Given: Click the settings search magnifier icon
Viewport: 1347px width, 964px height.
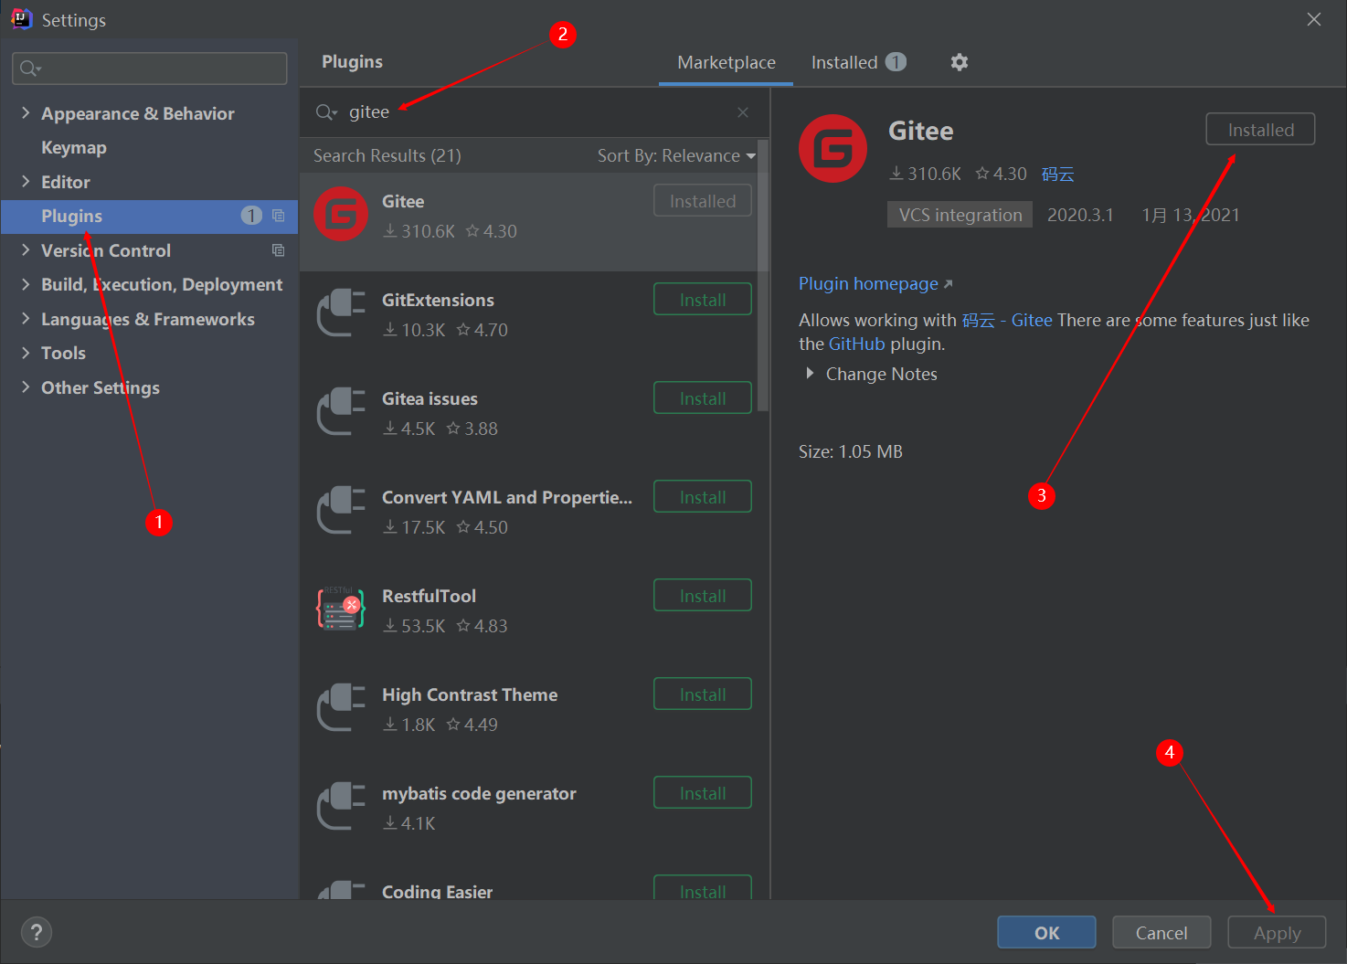Looking at the screenshot, I should (30, 69).
